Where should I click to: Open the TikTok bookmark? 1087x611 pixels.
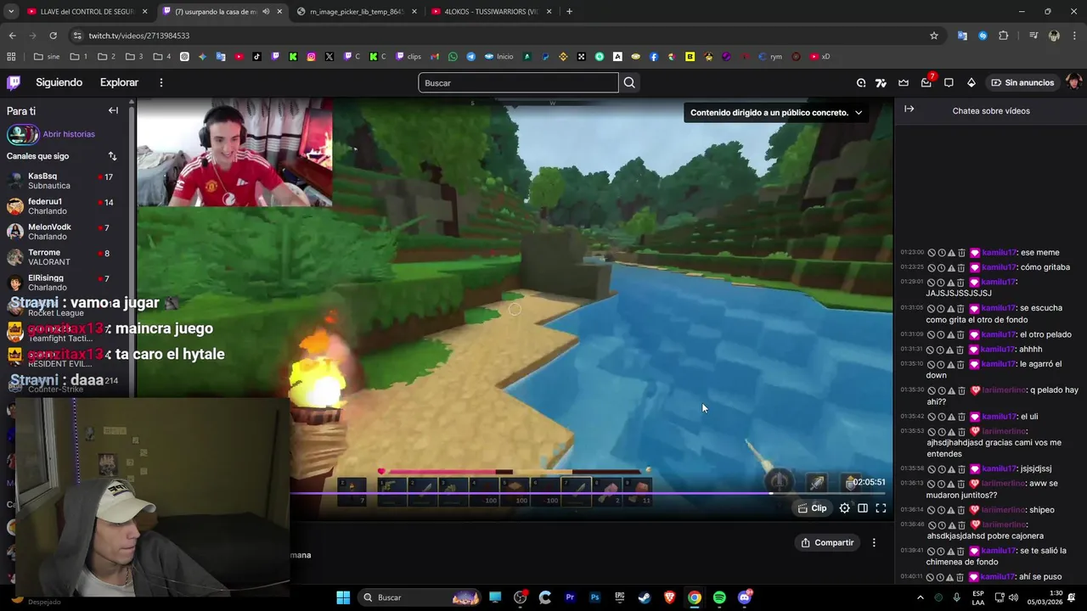(x=257, y=57)
